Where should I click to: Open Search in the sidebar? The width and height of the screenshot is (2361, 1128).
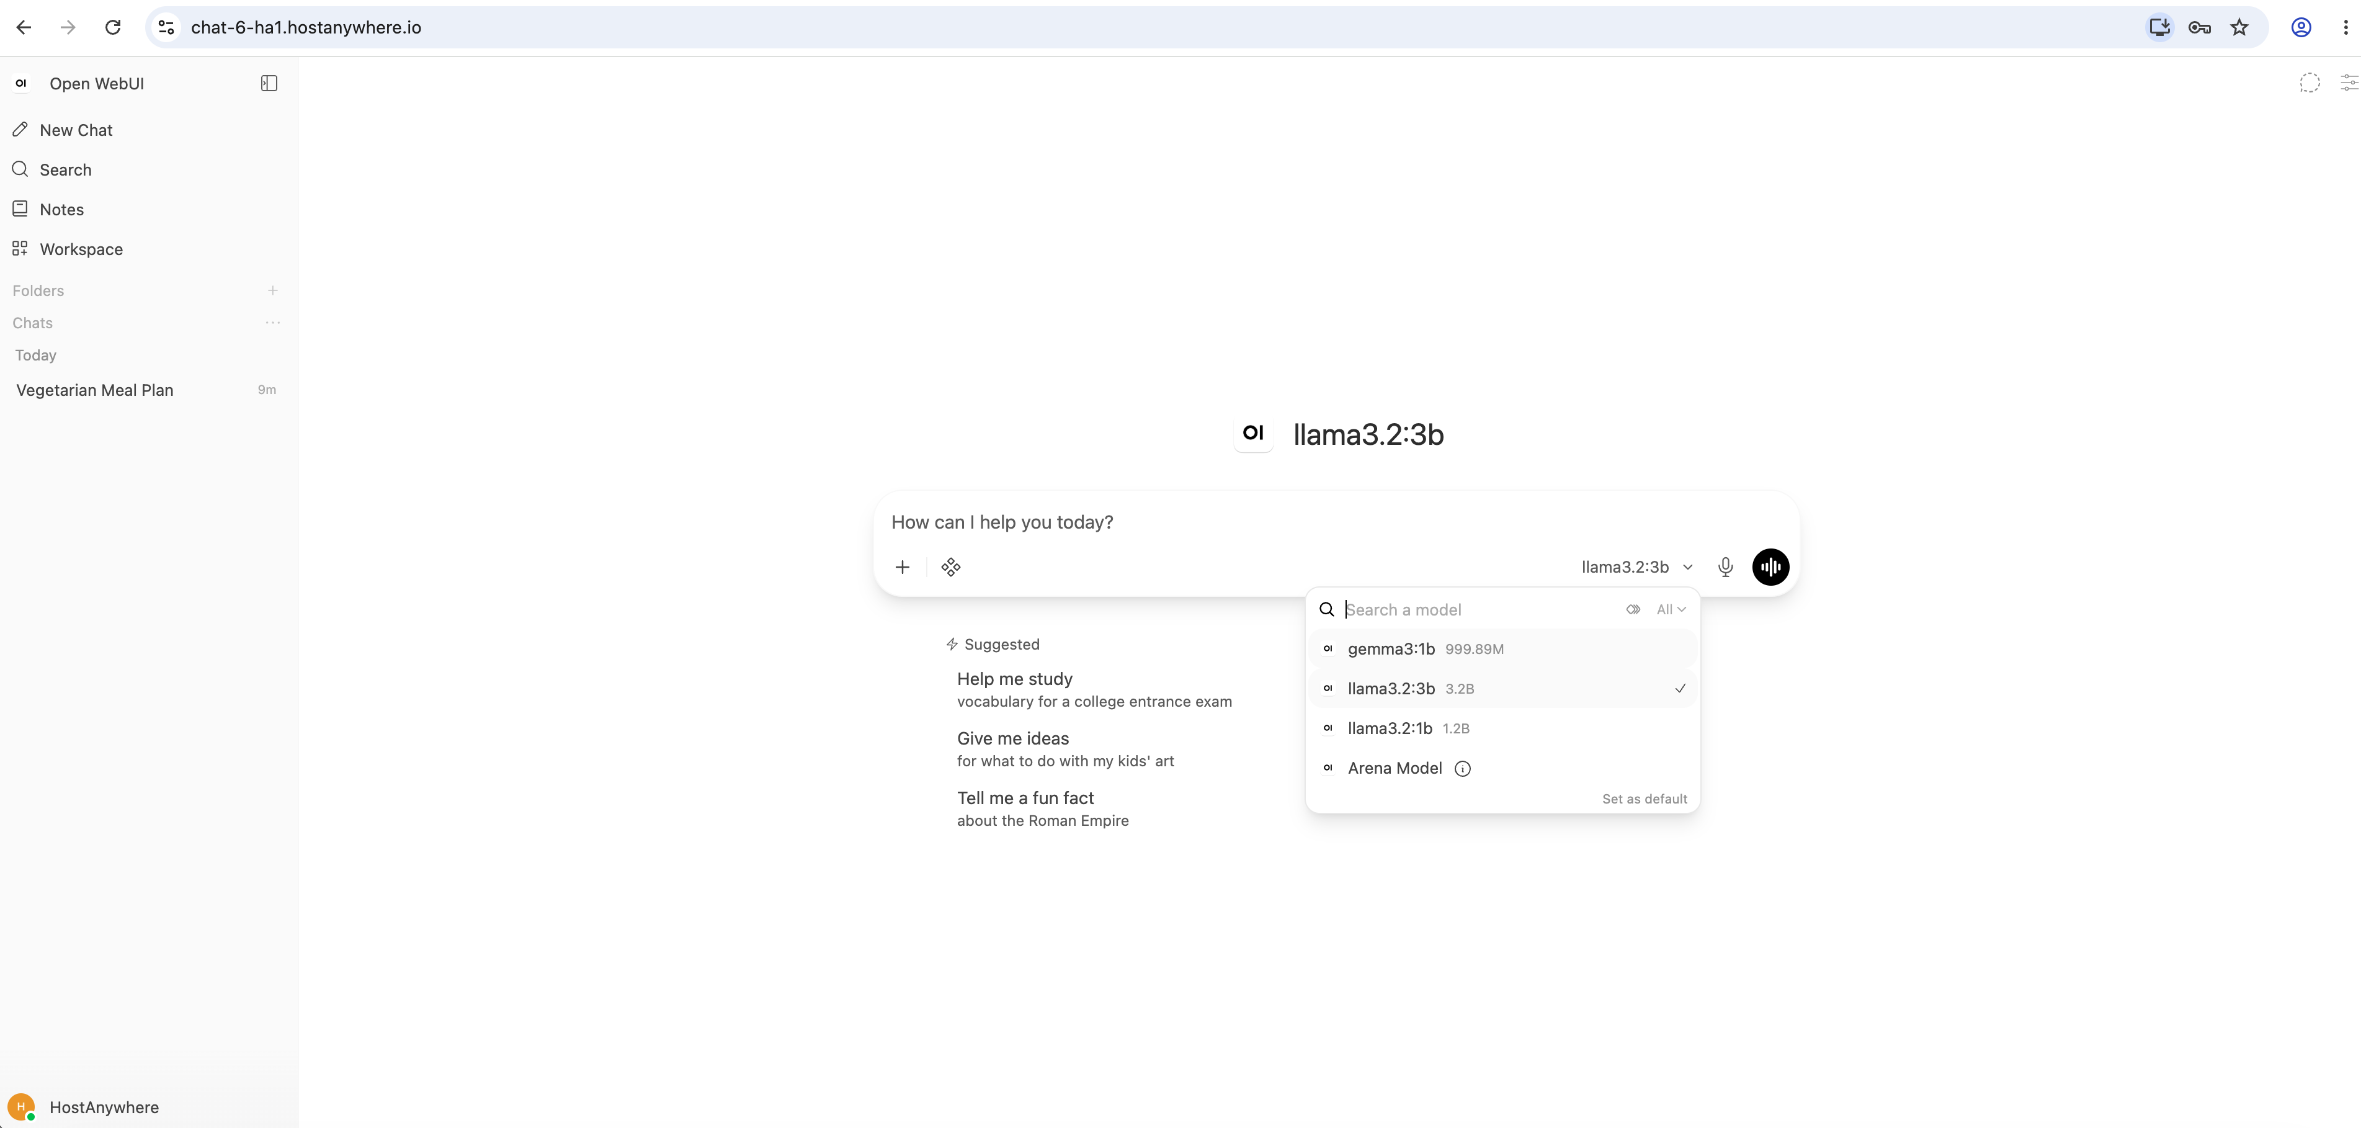148,169
